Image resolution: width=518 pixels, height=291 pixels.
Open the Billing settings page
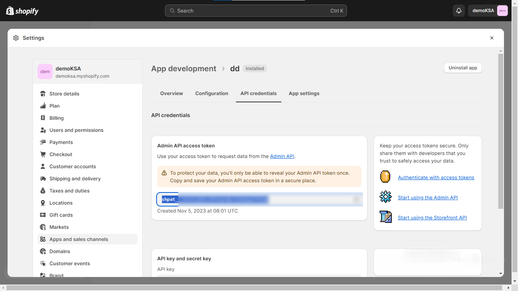tap(57, 118)
